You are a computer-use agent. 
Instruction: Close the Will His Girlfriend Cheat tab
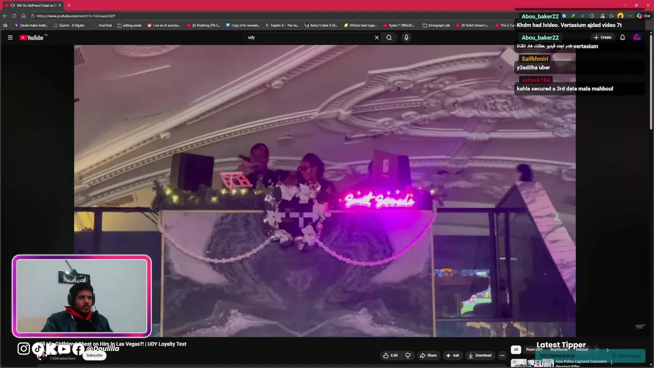tap(60, 5)
